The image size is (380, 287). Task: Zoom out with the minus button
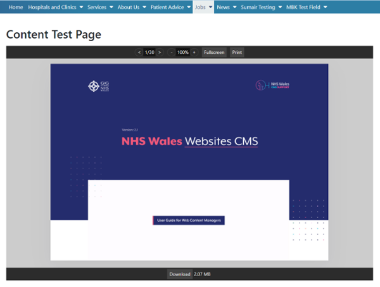click(172, 53)
